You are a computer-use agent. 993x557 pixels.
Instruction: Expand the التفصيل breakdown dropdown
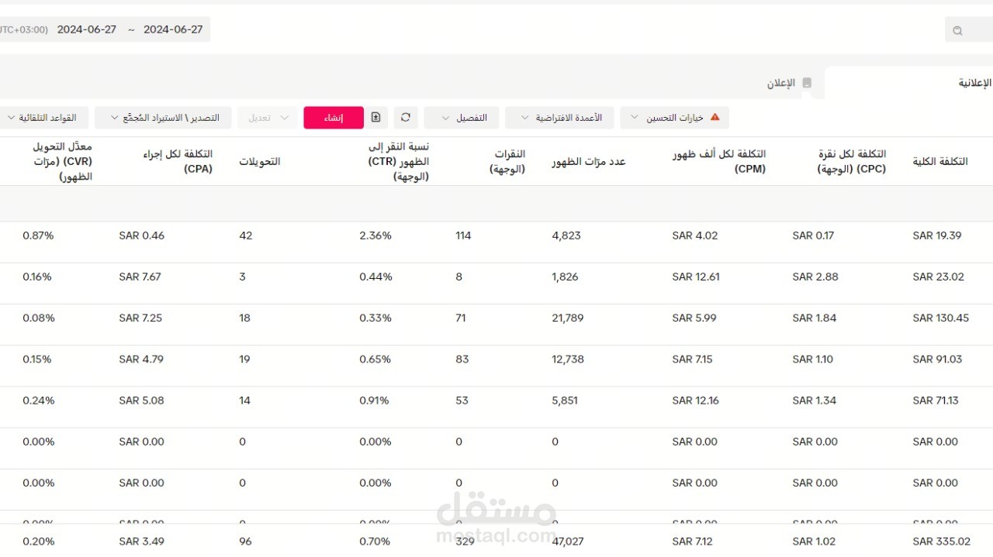point(462,118)
